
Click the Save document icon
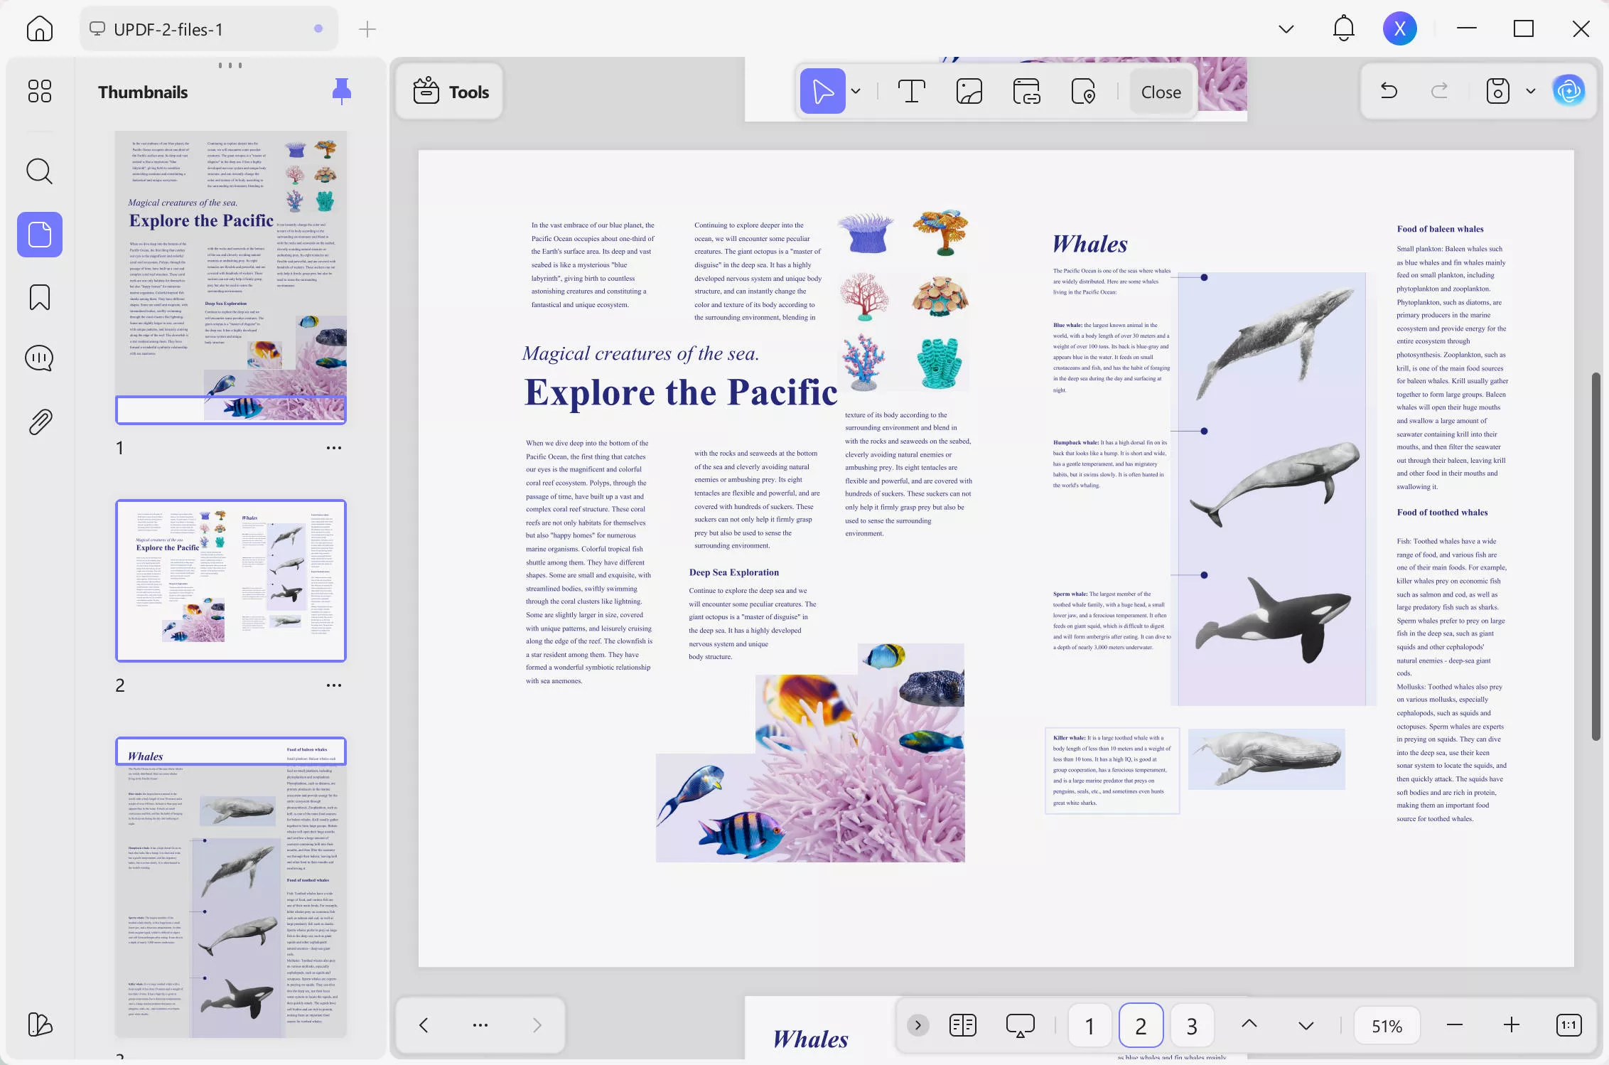coord(1497,90)
